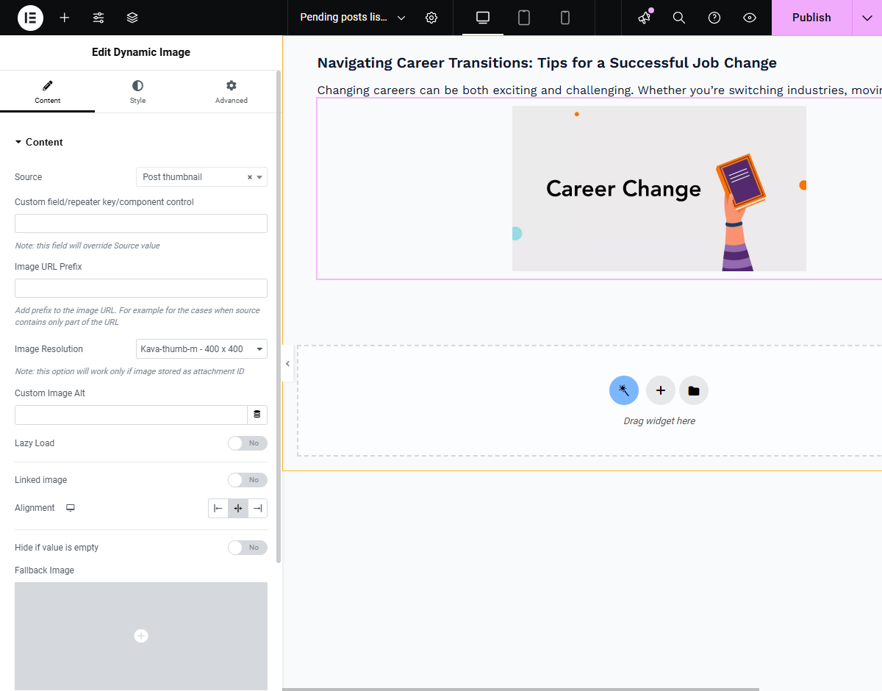Switch to tablet preview mode
The width and height of the screenshot is (882, 691).
524,18
